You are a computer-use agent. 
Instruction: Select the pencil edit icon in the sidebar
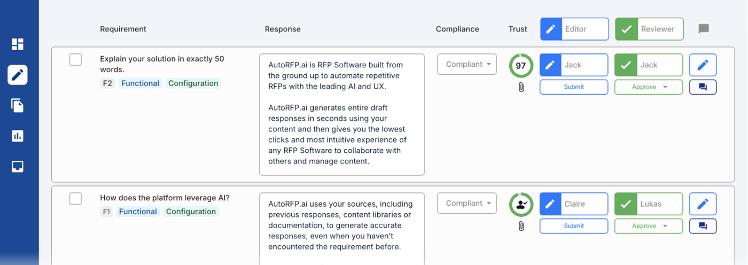(18, 75)
